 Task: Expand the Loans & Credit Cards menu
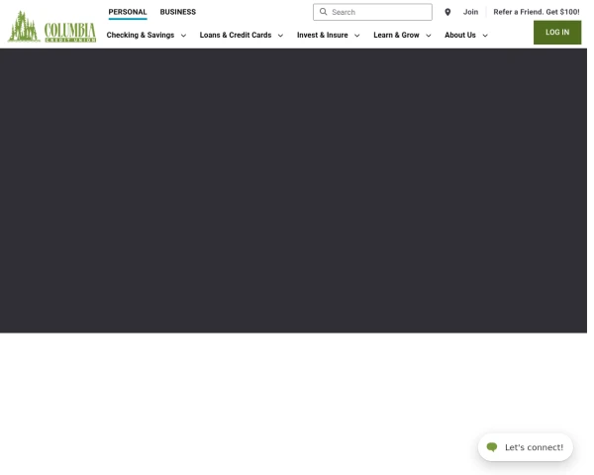click(242, 36)
